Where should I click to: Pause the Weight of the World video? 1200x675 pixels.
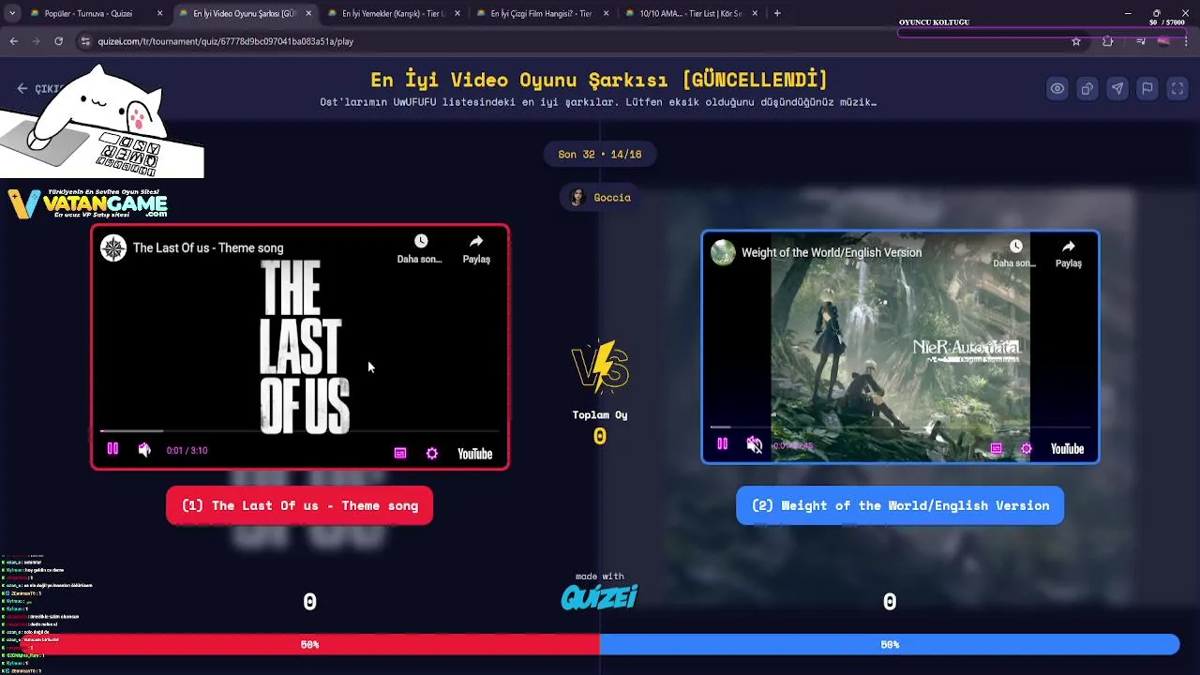pos(723,444)
